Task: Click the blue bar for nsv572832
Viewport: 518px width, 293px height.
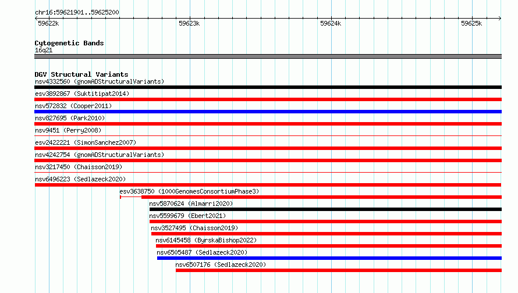Action: click(x=268, y=112)
